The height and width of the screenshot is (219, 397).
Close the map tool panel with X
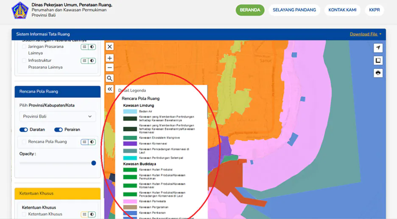(x=109, y=47)
